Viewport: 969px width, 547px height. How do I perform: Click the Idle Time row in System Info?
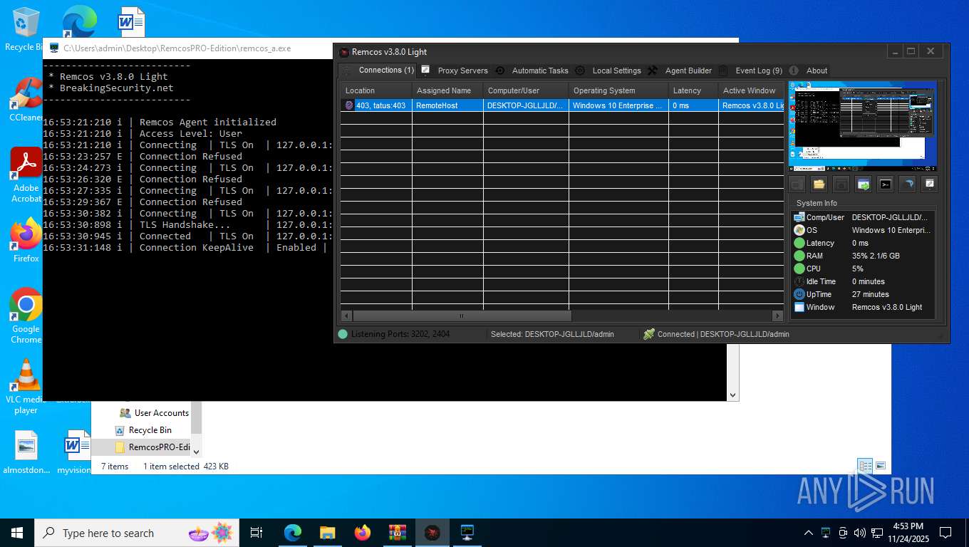click(x=863, y=281)
